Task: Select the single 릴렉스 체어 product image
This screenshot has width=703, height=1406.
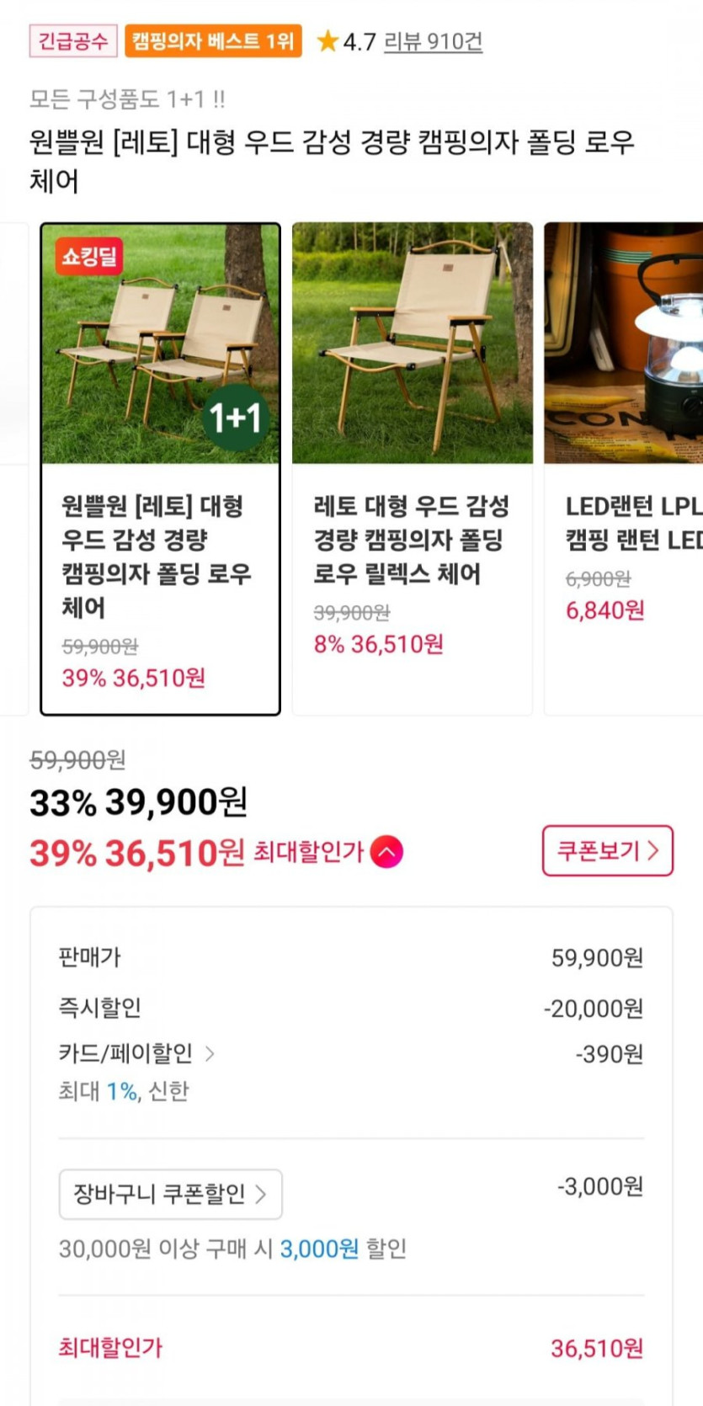Action: click(412, 343)
